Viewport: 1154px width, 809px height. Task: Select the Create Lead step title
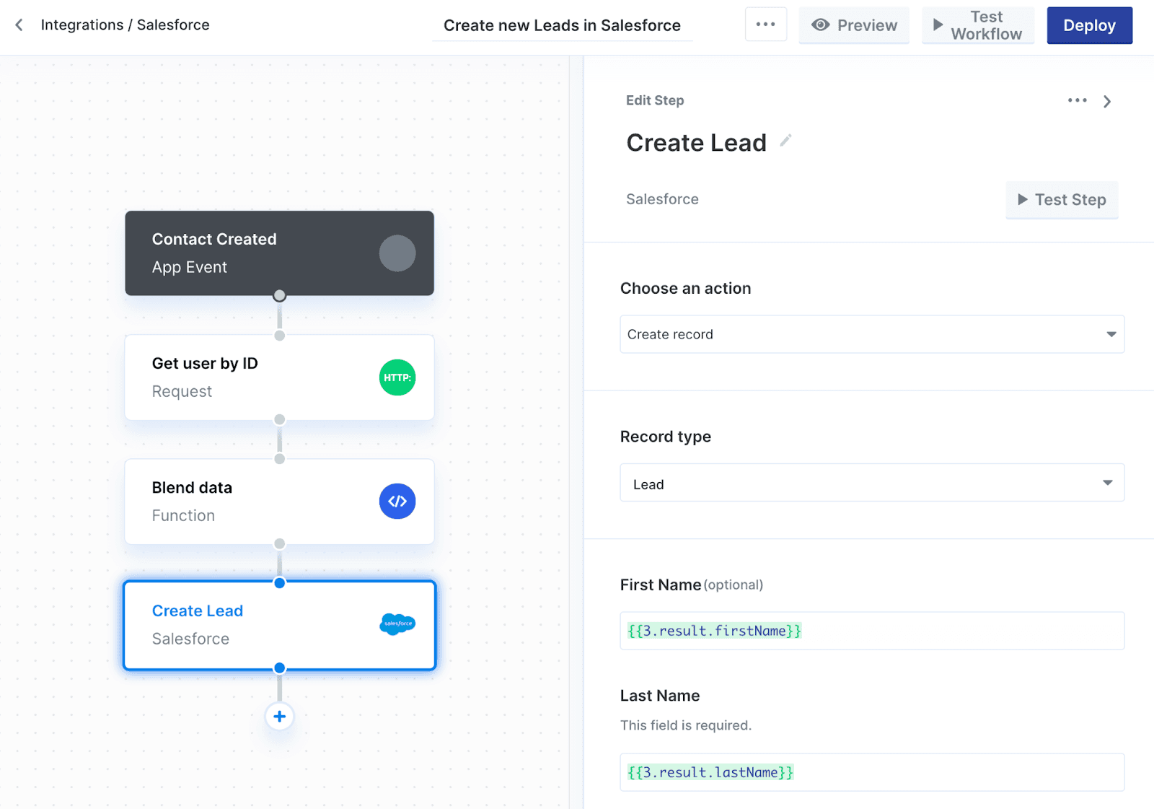[198, 611]
